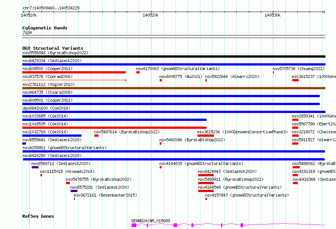Select the red nsv6424943 variant bar
Screen dimensions: 336x229
pos(206,175)
